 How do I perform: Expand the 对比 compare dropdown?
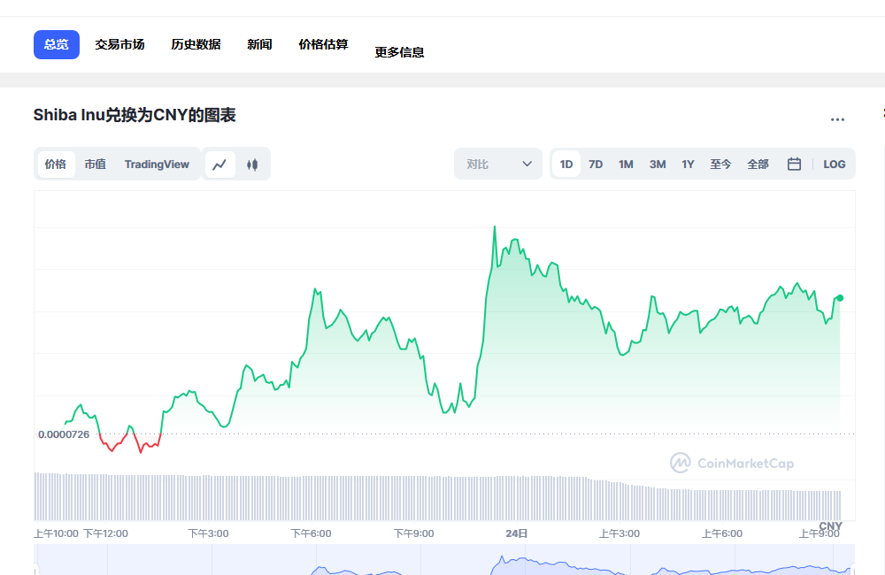tap(498, 165)
